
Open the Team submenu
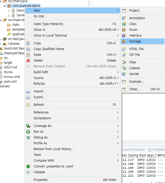[x=73, y=155]
